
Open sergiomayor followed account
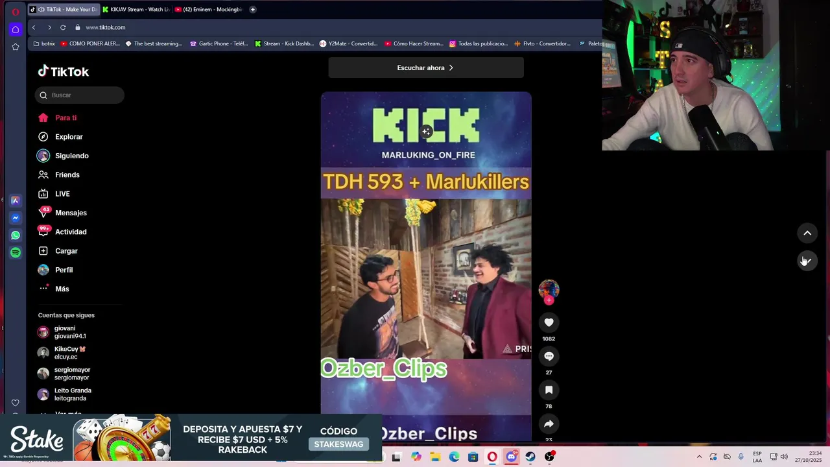coord(64,374)
